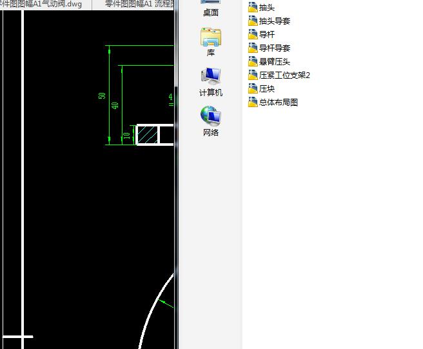The width and height of the screenshot is (423, 349).
Task: Select the 总体布局图 folder
Action: [x=273, y=103]
